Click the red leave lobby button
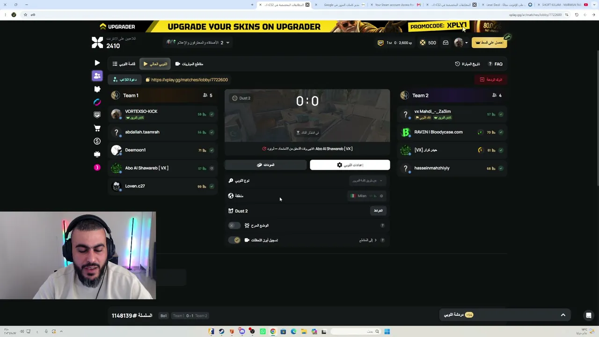This screenshot has width=599, height=337. coord(491,80)
